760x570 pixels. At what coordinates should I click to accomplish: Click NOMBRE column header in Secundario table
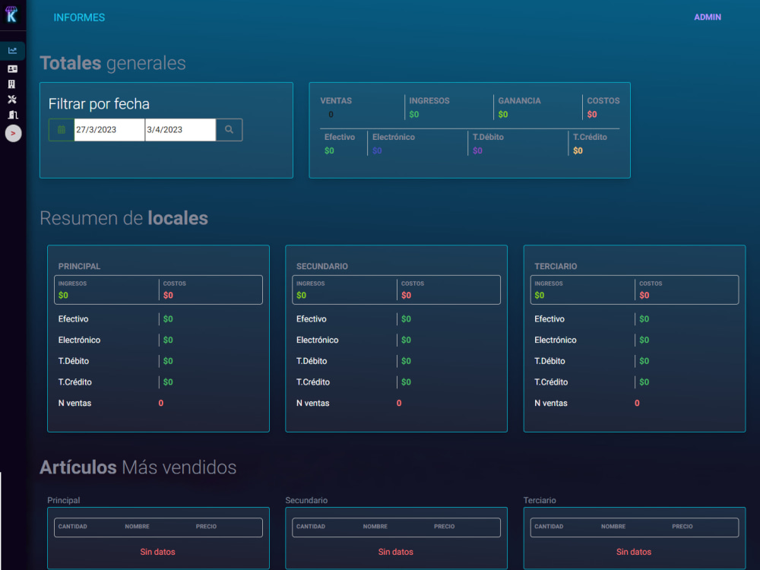point(375,527)
